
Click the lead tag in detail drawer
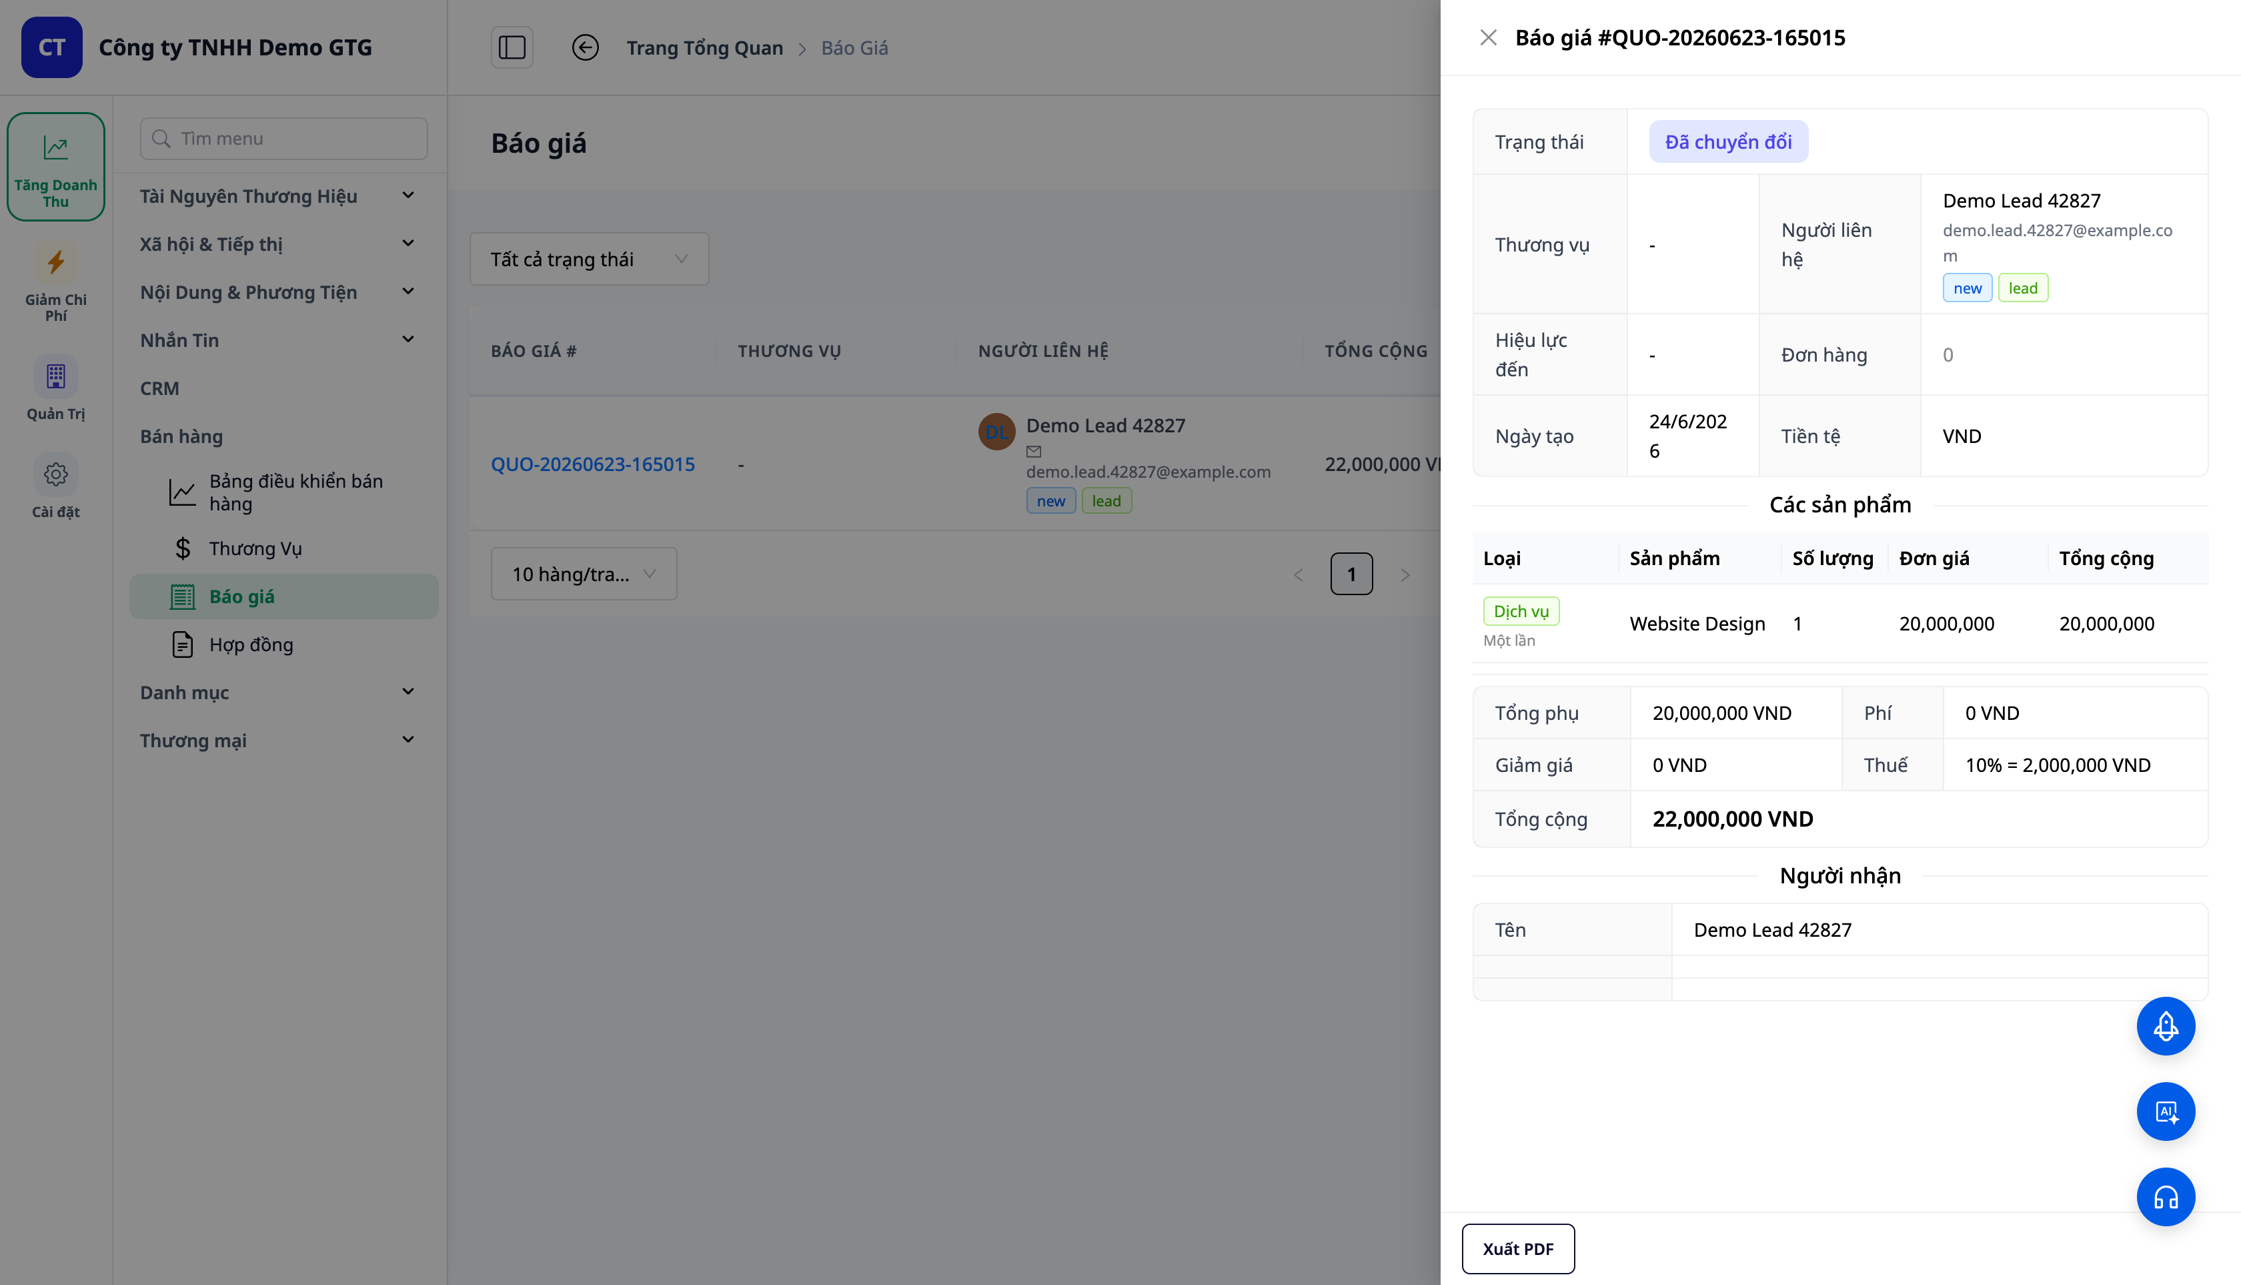[2023, 289]
